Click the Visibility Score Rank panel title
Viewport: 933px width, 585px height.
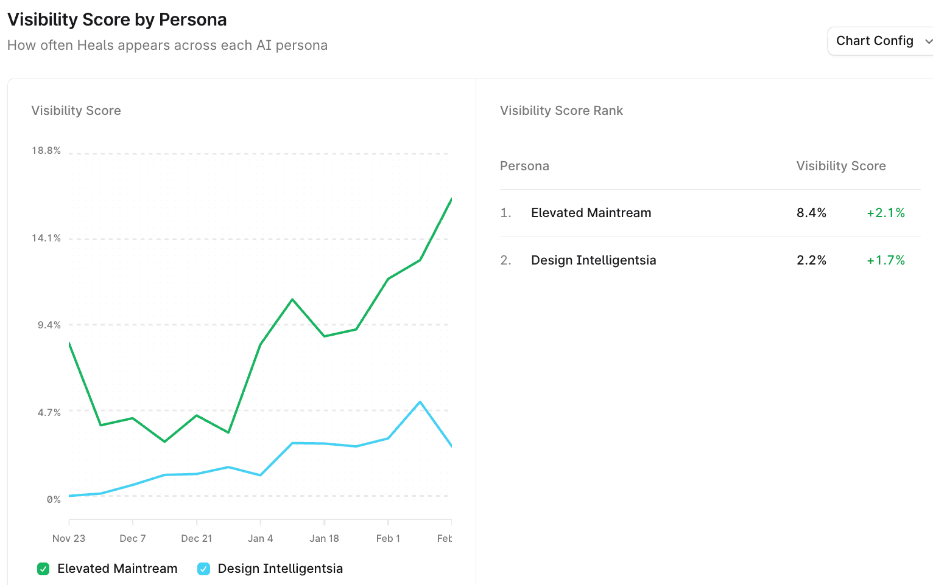[x=561, y=110]
